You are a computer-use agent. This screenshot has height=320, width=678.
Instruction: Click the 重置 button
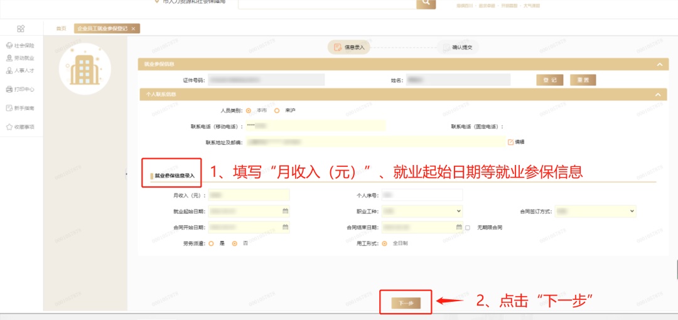[x=583, y=80]
